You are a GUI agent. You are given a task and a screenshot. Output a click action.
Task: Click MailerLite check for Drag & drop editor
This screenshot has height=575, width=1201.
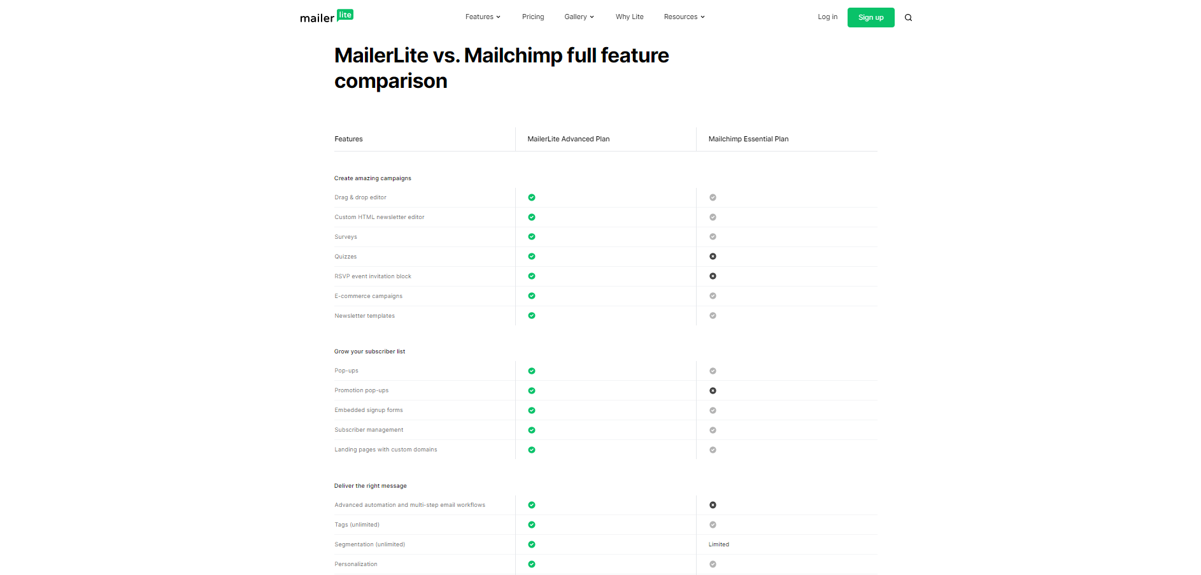[532, 197]
